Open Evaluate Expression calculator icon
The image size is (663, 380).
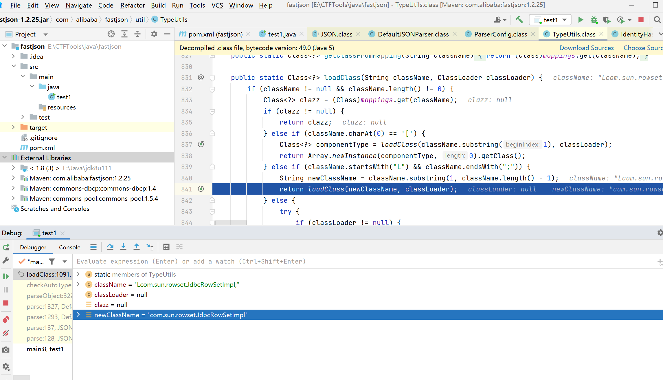coord(166,247)
